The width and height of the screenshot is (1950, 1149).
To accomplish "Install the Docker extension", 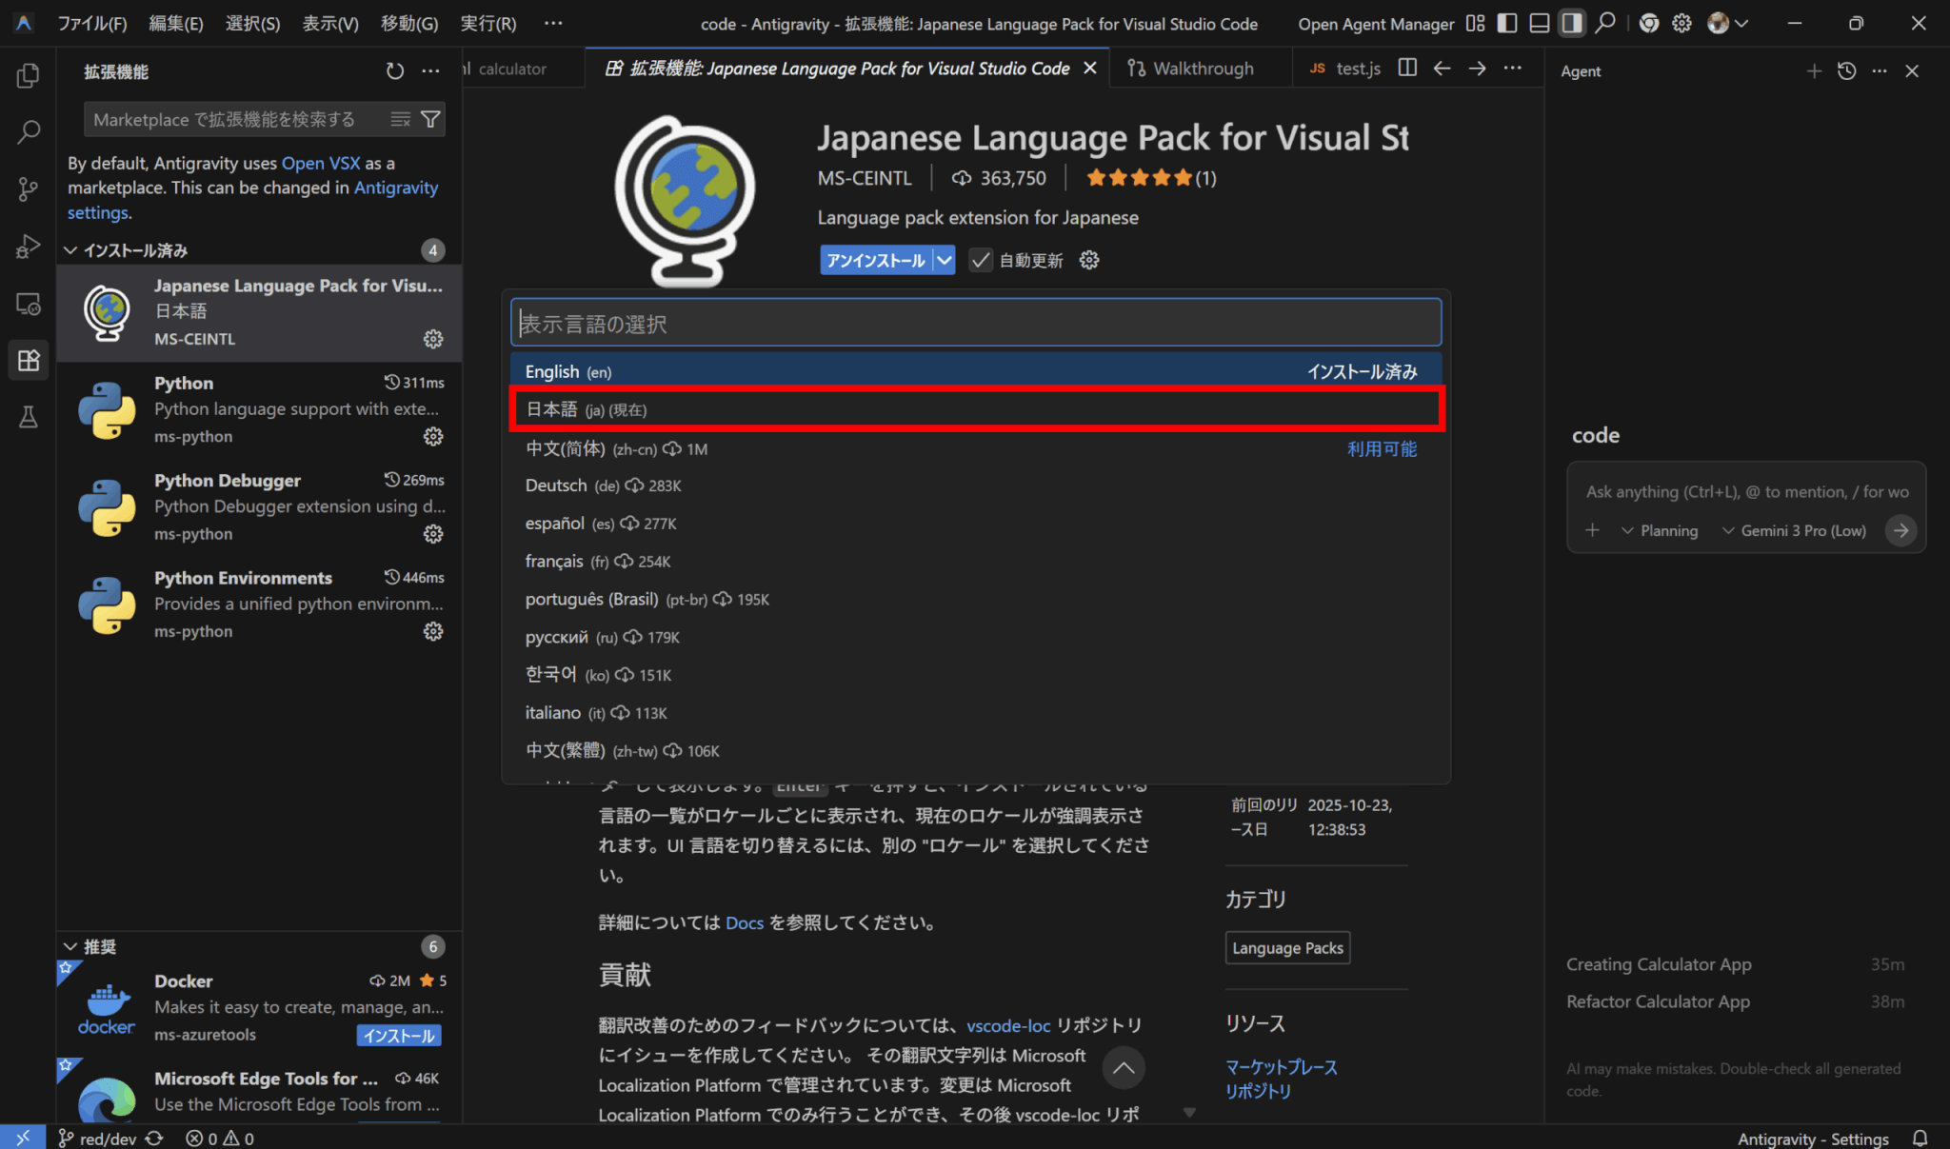I will pos(399,1036).
